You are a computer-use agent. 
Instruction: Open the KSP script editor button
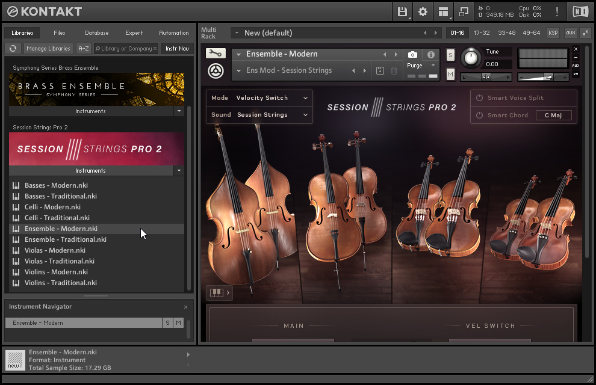(x=553, y=33)
